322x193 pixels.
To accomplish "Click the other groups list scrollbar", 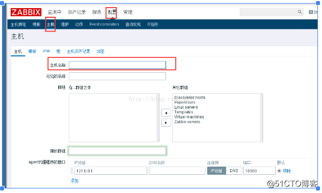I will (x=261, y=118).
